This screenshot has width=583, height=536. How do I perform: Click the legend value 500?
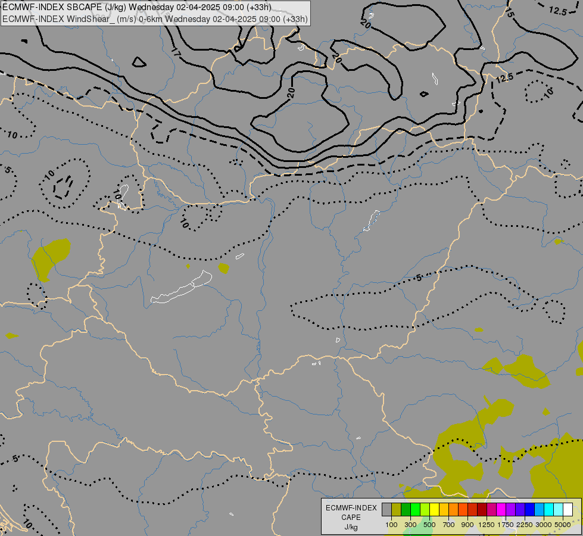[429, 525]
